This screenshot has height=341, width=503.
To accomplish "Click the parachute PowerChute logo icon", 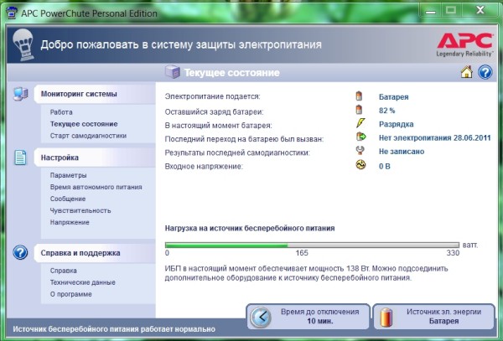I will pyautogui.click(x=23, y=44).
